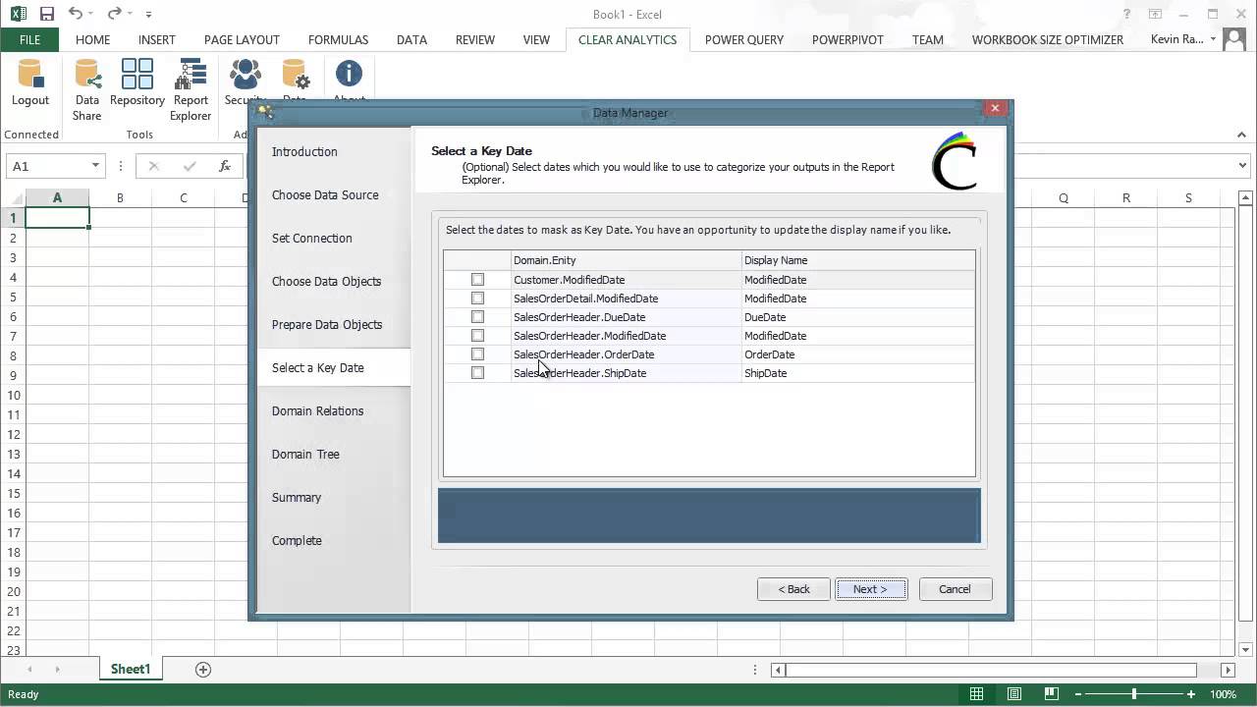The image size is (1257, 707).
Task: Check the SalesOrderHeader.DueDate checkbox
Action: [477, 317]
